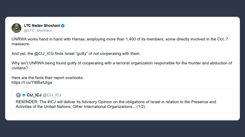Click the verified badge in the quoted post
Screen dimensions: 245x137
pos(24,95)
